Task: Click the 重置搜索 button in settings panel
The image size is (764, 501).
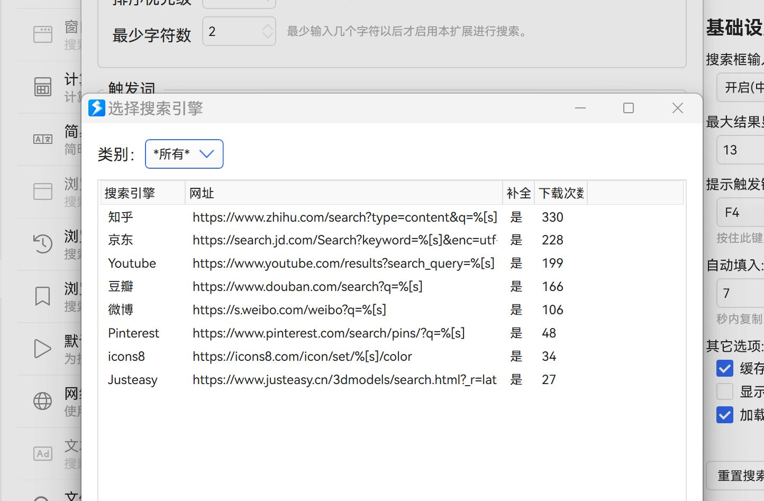Action: coord(736,476)
